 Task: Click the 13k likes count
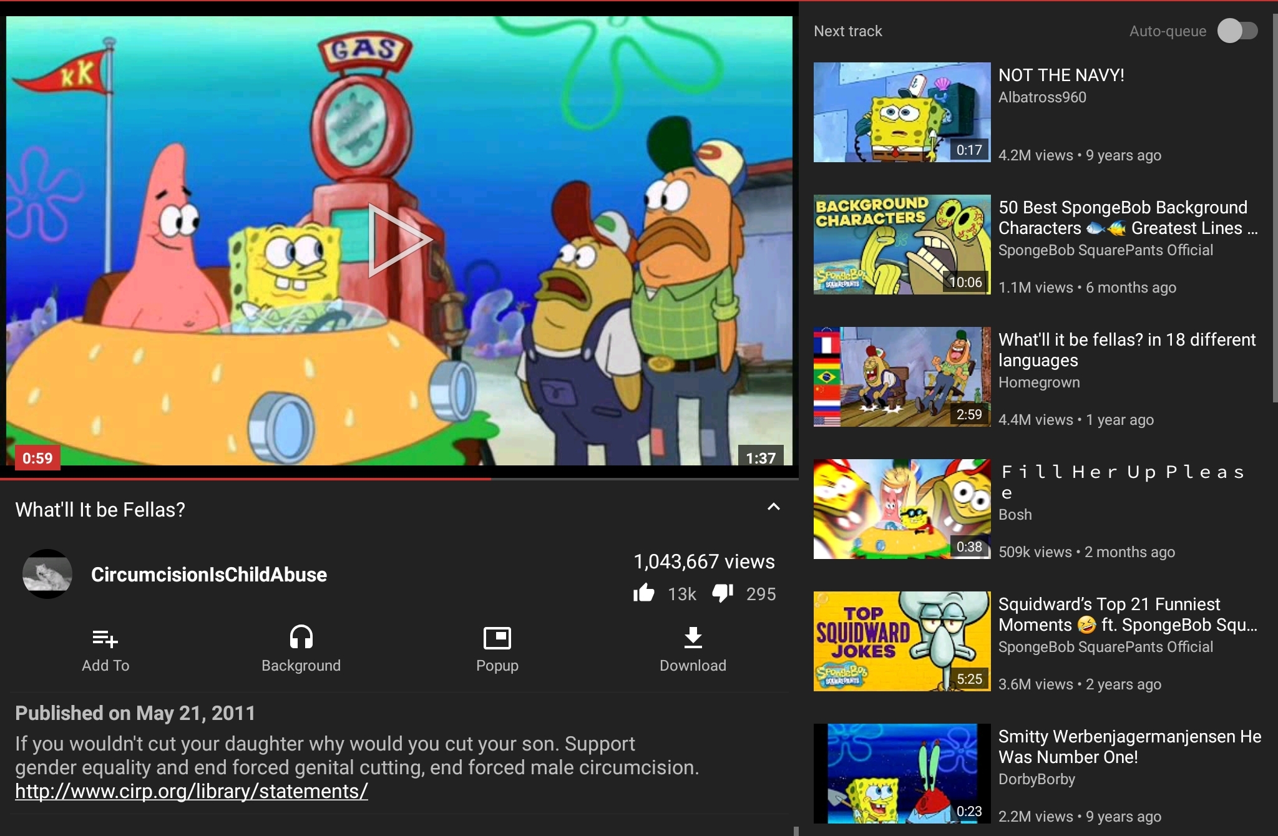682,594
